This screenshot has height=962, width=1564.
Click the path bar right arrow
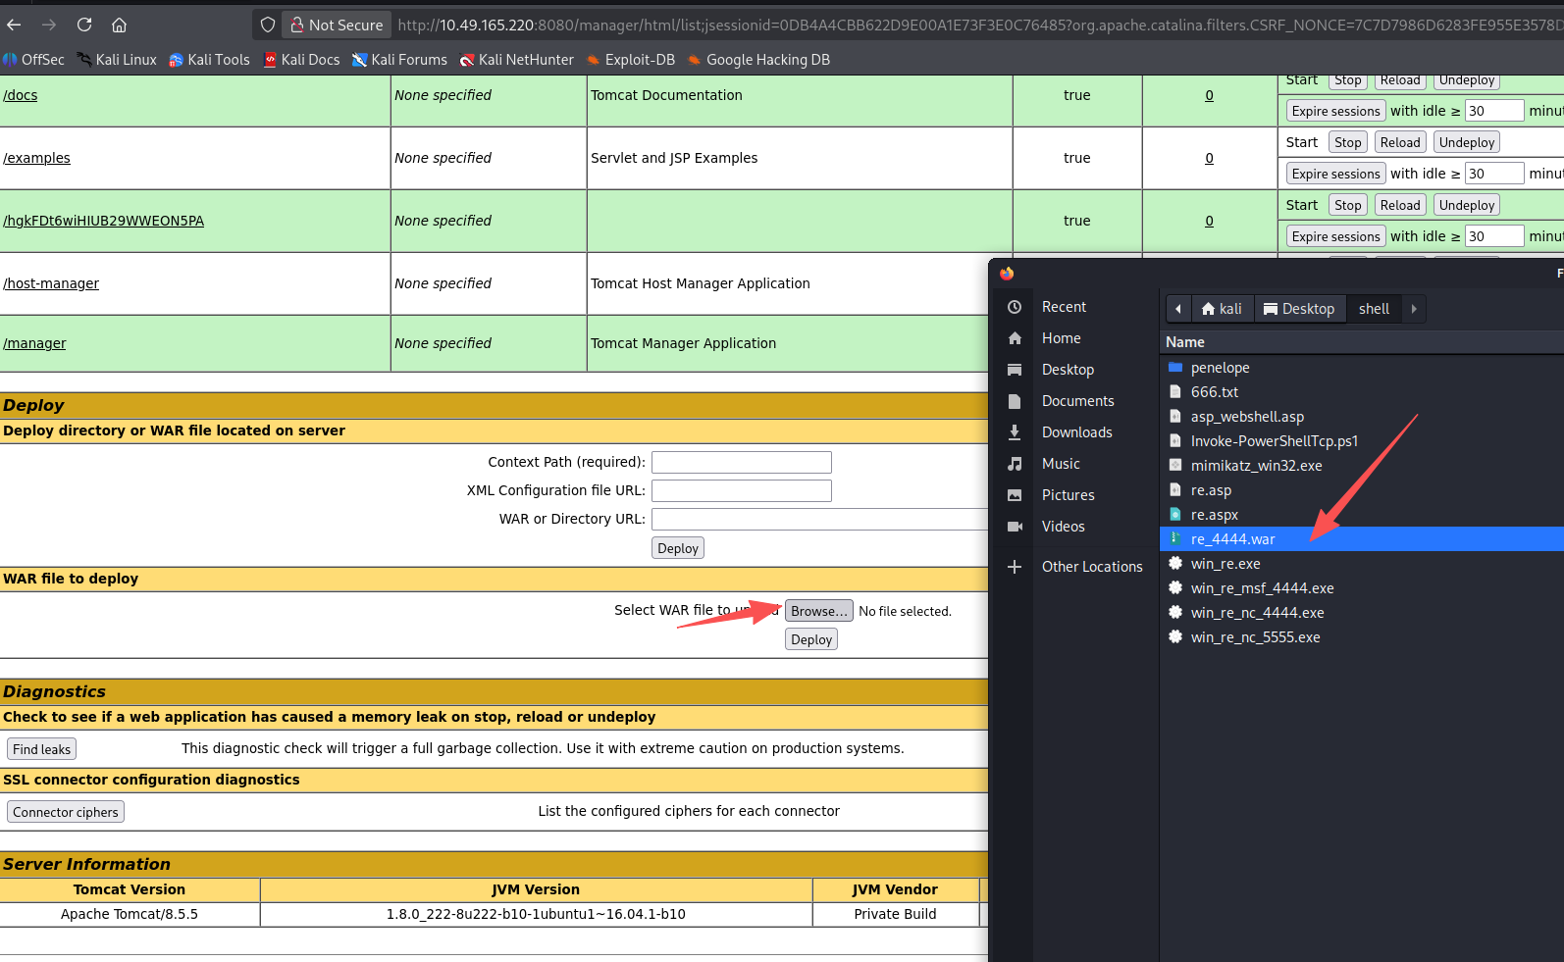click(x=1414, y=309)
